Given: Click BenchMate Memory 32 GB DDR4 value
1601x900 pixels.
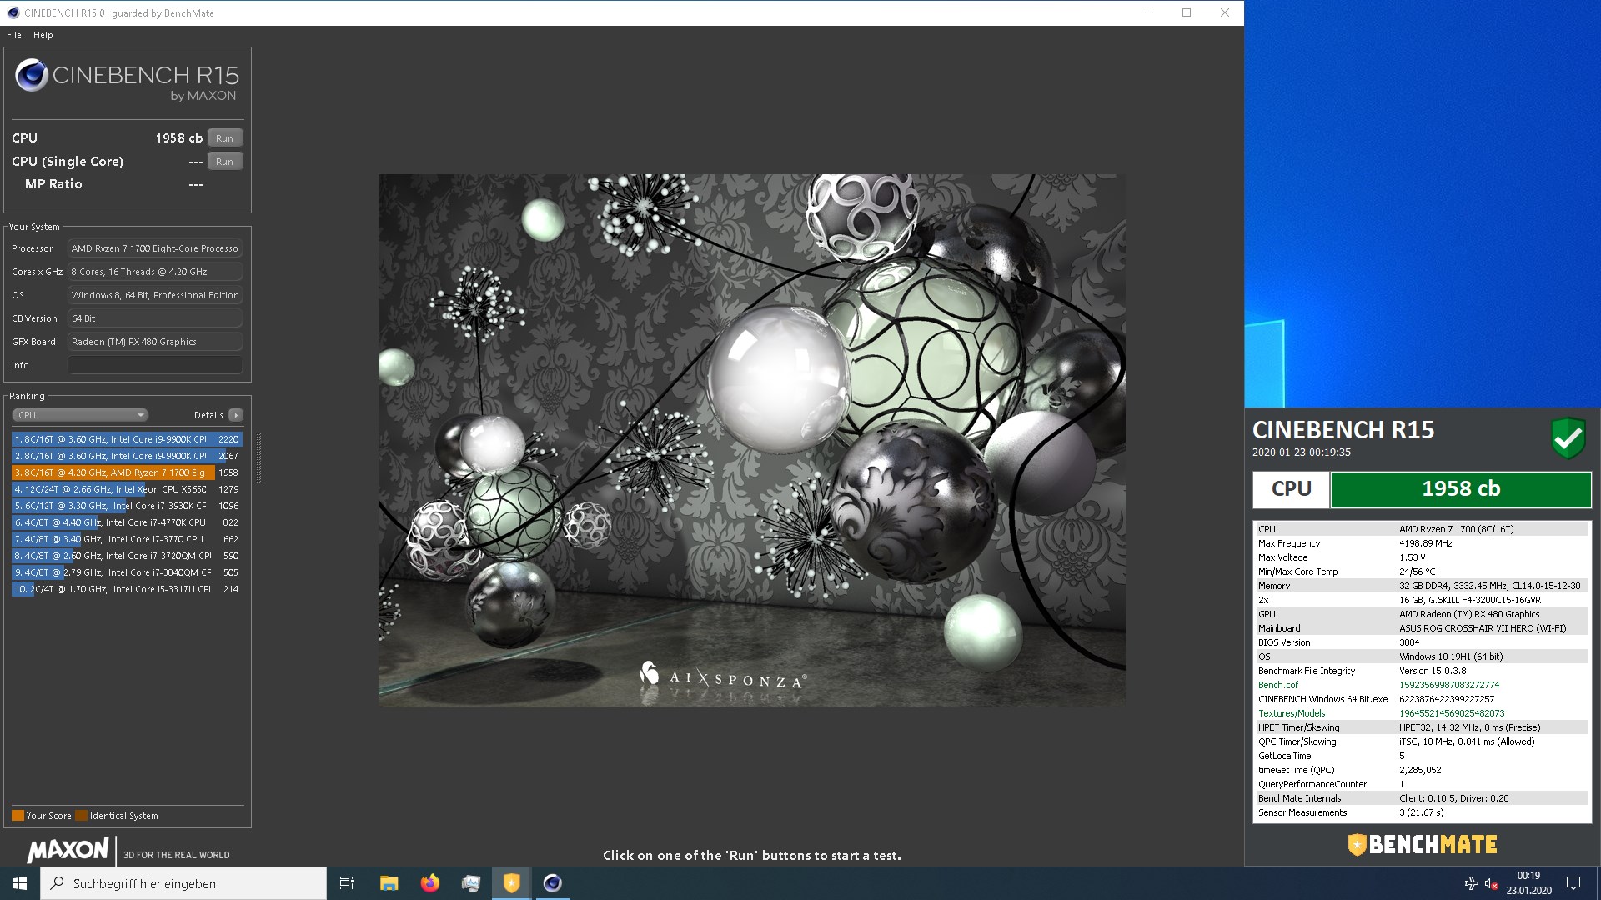Looking at the screenshot, I should [1489, 586].
